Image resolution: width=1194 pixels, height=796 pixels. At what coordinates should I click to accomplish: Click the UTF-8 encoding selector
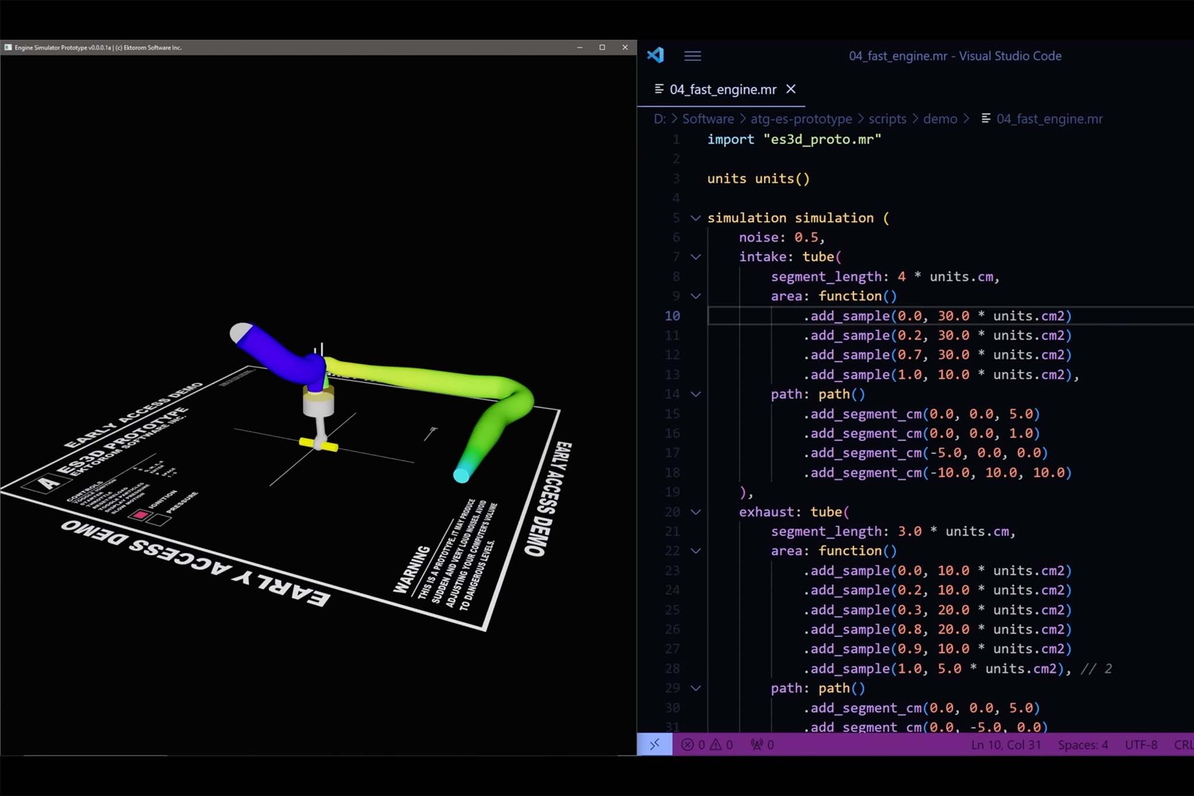1140,745
